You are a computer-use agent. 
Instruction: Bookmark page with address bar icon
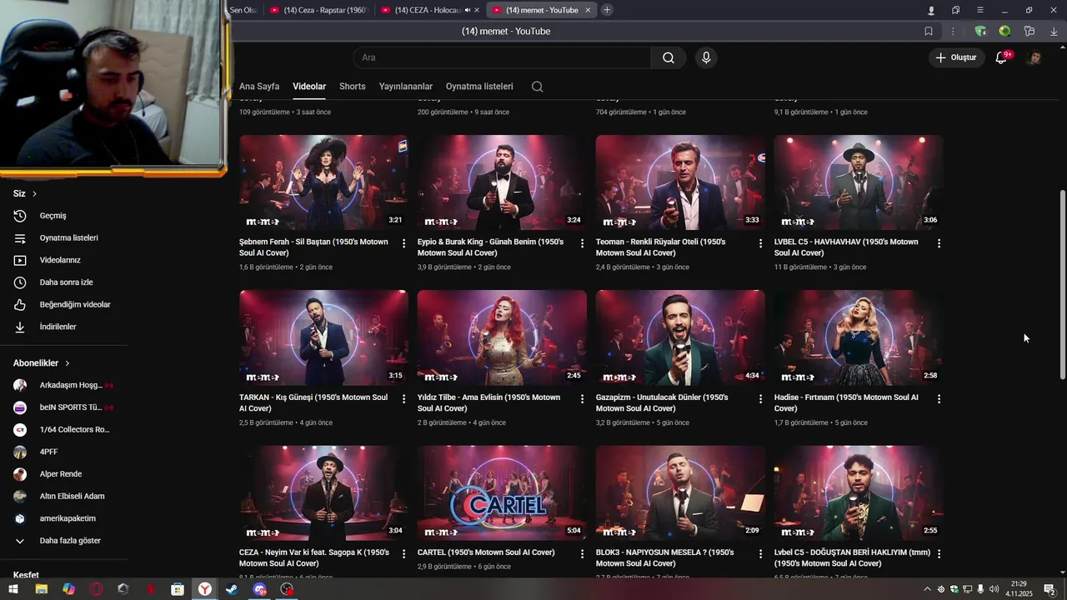coord(929,32)
